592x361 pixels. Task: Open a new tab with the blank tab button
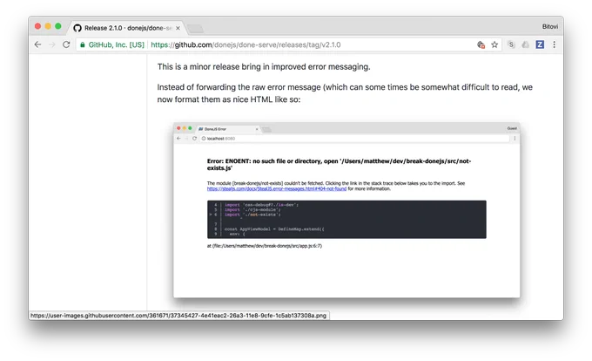click(195, 29)
